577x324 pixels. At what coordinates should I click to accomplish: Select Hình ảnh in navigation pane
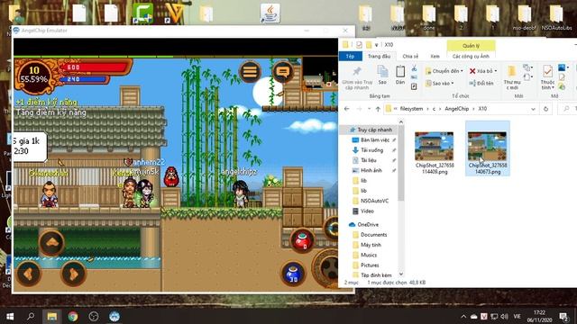point(371,170)
